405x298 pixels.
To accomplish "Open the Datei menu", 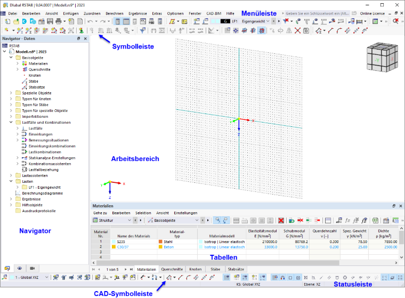I will [13, 13].
